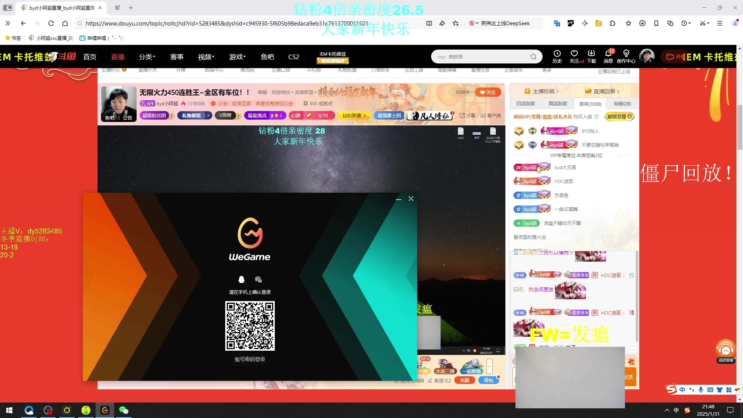The width and height of the screenshot is (743, 418).
Task: Click 解锁至尊 button
Action: click(620, 116)
